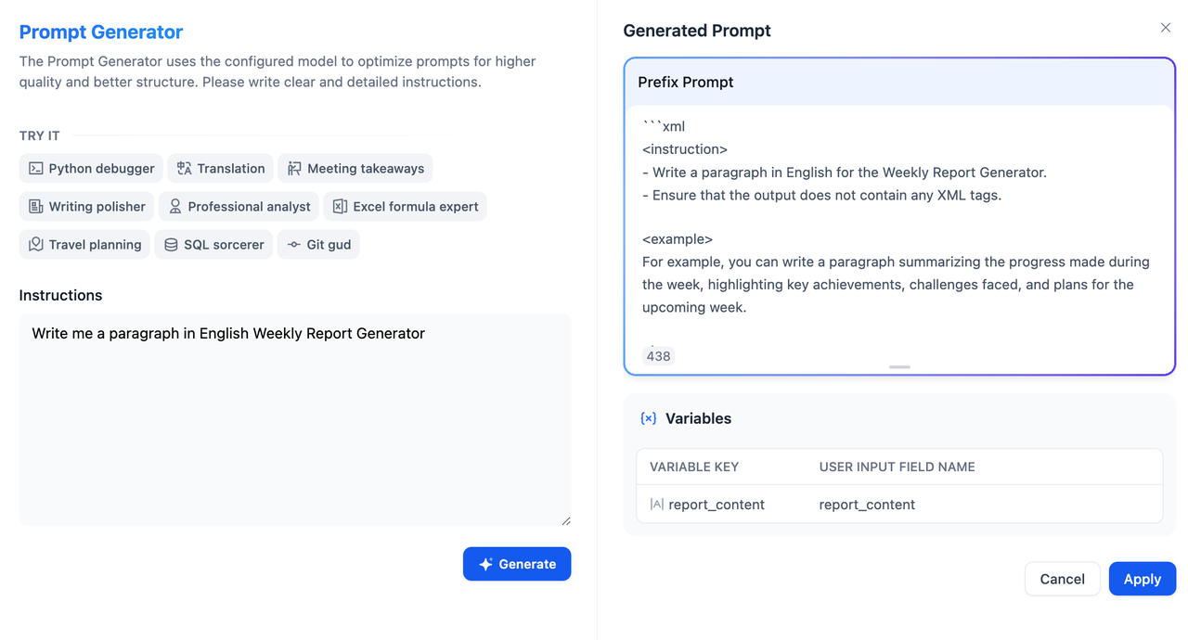
Task: Click the Translation language icon
Action: tap(185, 169)
